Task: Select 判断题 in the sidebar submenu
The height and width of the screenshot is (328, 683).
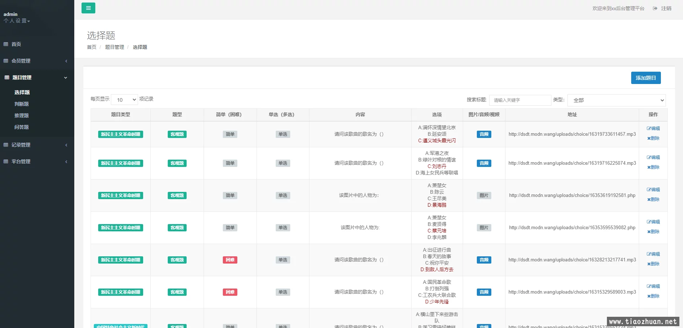Action: 22,104
